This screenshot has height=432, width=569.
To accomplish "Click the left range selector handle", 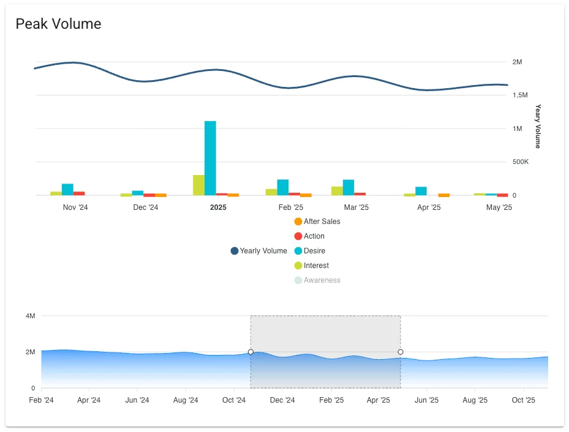I will point(251,352).
